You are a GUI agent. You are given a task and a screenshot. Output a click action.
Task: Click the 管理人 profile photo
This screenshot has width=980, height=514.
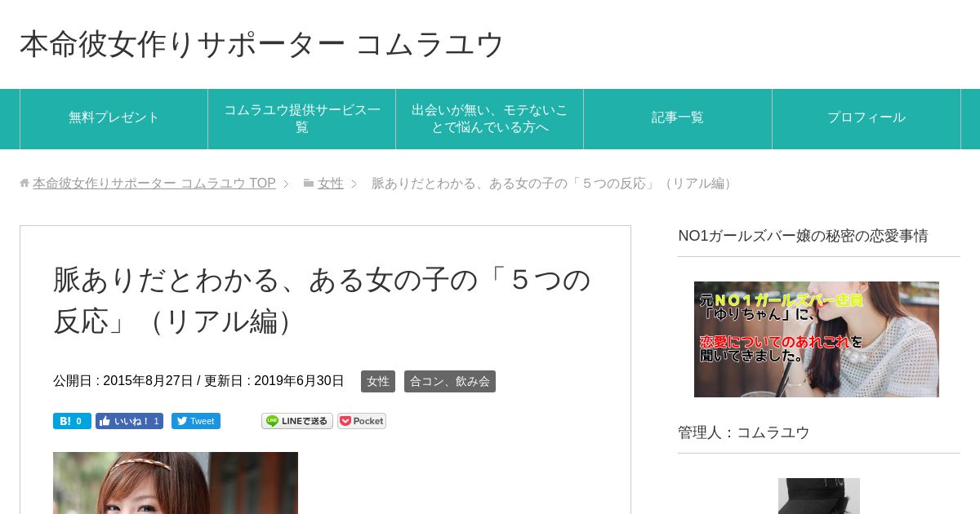tap(819, 496)
